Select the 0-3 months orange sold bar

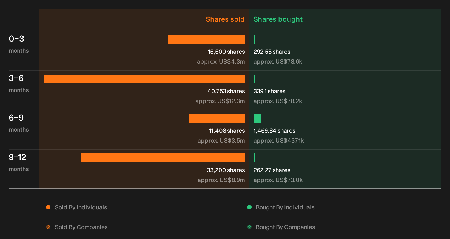point(206,39)
